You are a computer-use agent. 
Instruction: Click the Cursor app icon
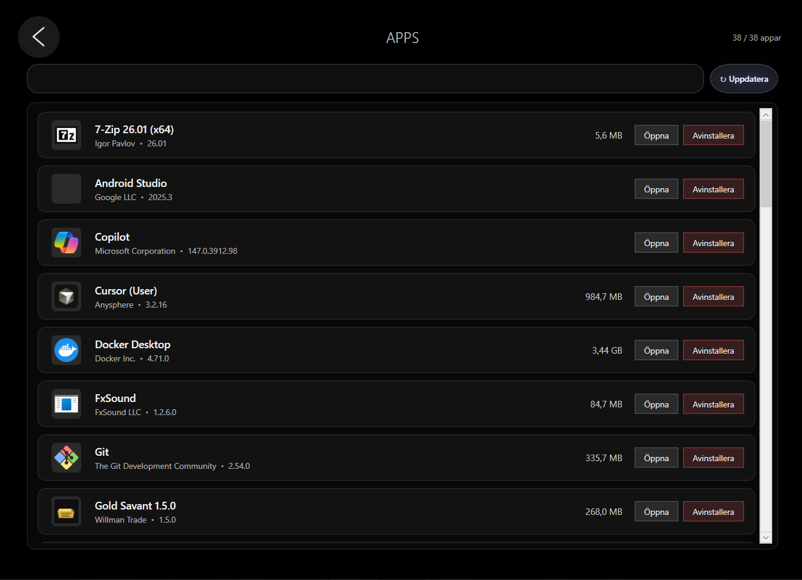coord(66,296)
